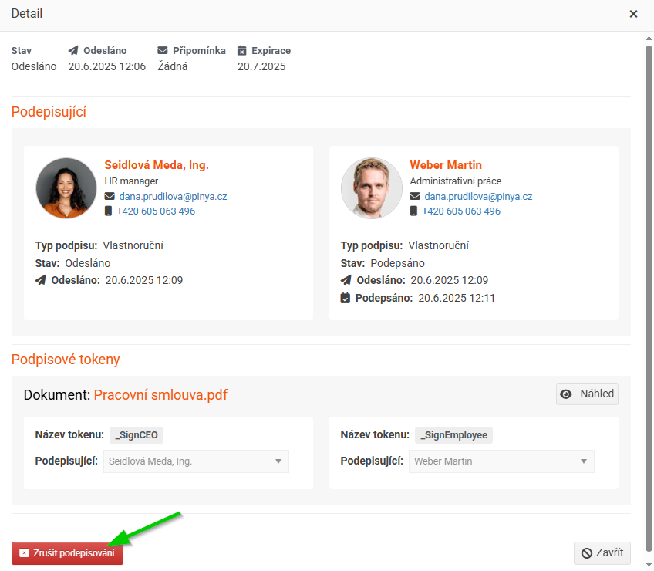Click the Náhled preview button
The width and height of the screenshot is (654, 571).
[587, 394]
